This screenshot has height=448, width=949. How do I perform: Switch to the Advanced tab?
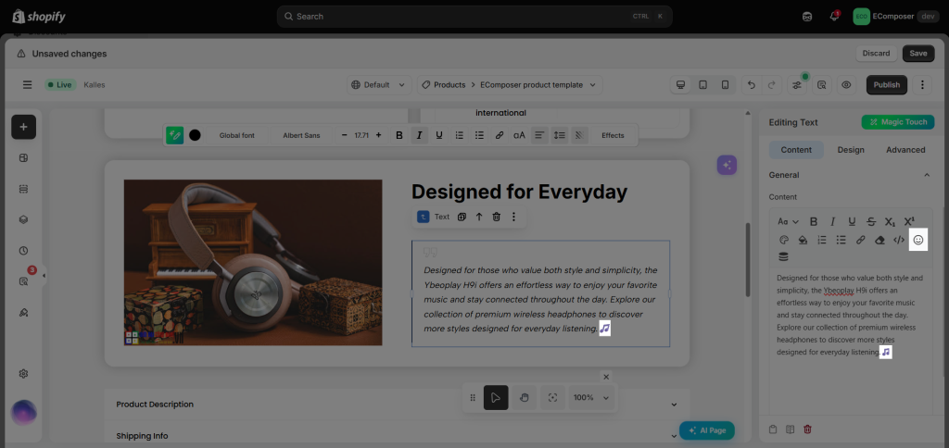(x=905, y=149)
